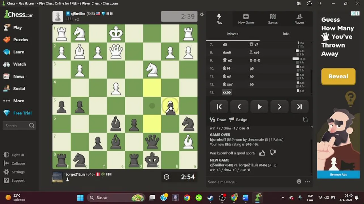Open the emoji picker in chat
This screenshot has width=364, height=204.
pyautogui.click(x=299, y=182)
